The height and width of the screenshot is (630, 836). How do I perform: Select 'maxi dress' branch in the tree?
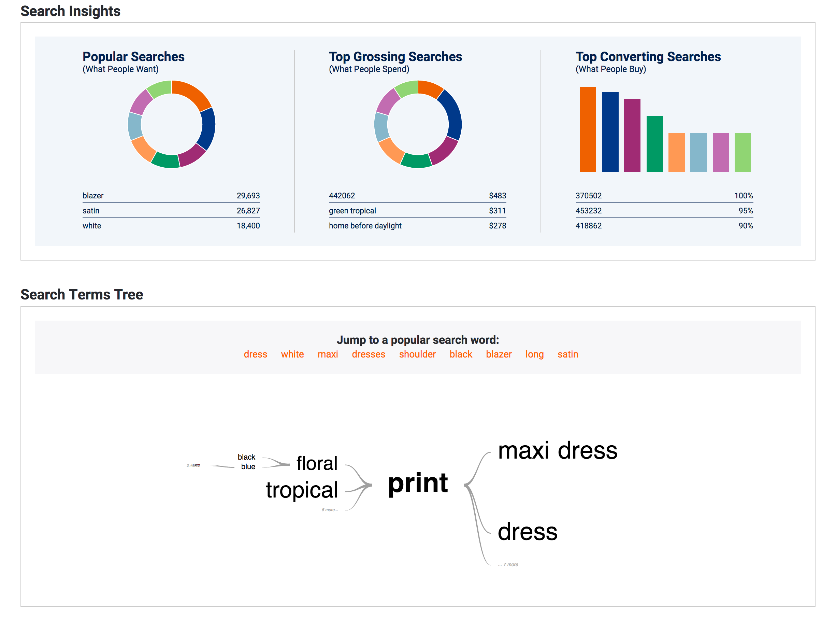[x=558, y=451]
